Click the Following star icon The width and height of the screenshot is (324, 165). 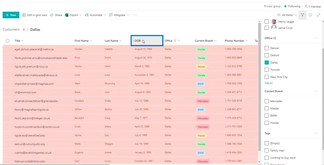tap(286, 6)
